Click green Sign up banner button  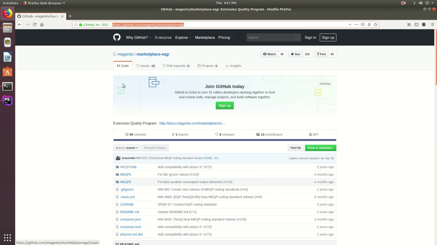pyautogui.click(x=225, y=105)
